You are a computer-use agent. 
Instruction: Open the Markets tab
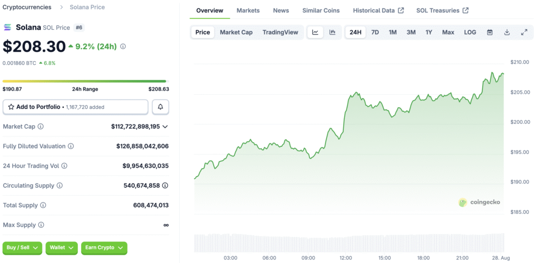[x=248, y=10]
